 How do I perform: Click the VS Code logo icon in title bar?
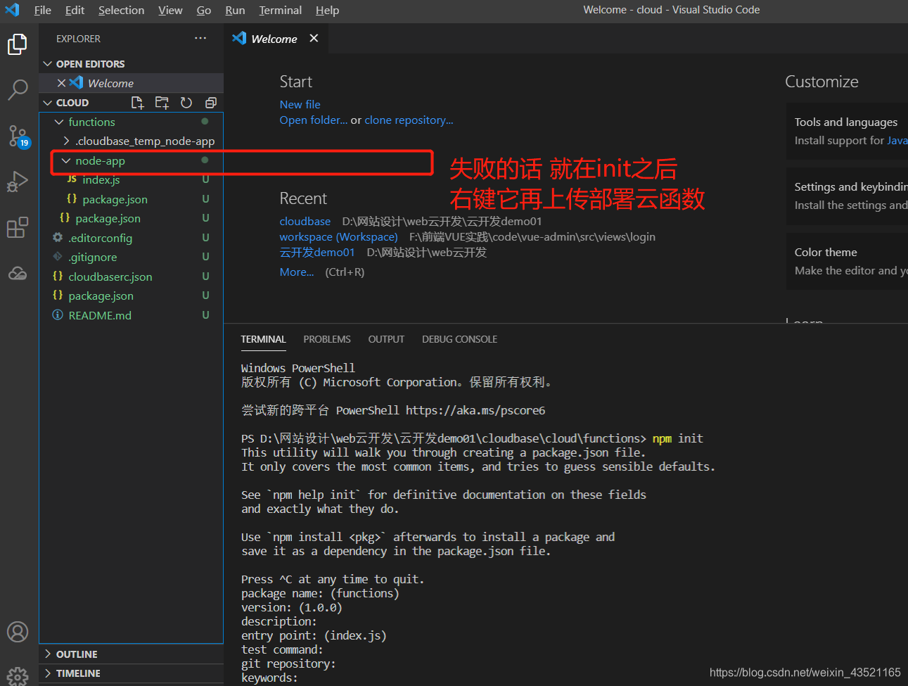click(12, 10)
